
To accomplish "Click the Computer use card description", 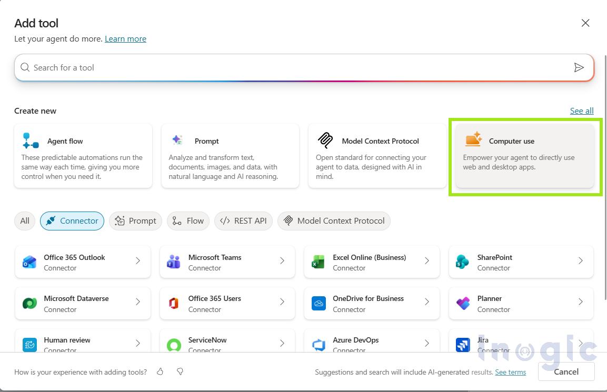I will [519, 162].
